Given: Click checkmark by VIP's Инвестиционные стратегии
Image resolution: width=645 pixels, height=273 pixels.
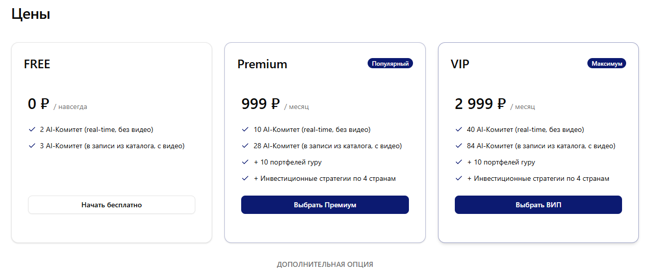Looking at the screenshot, I should coord(459,179).
